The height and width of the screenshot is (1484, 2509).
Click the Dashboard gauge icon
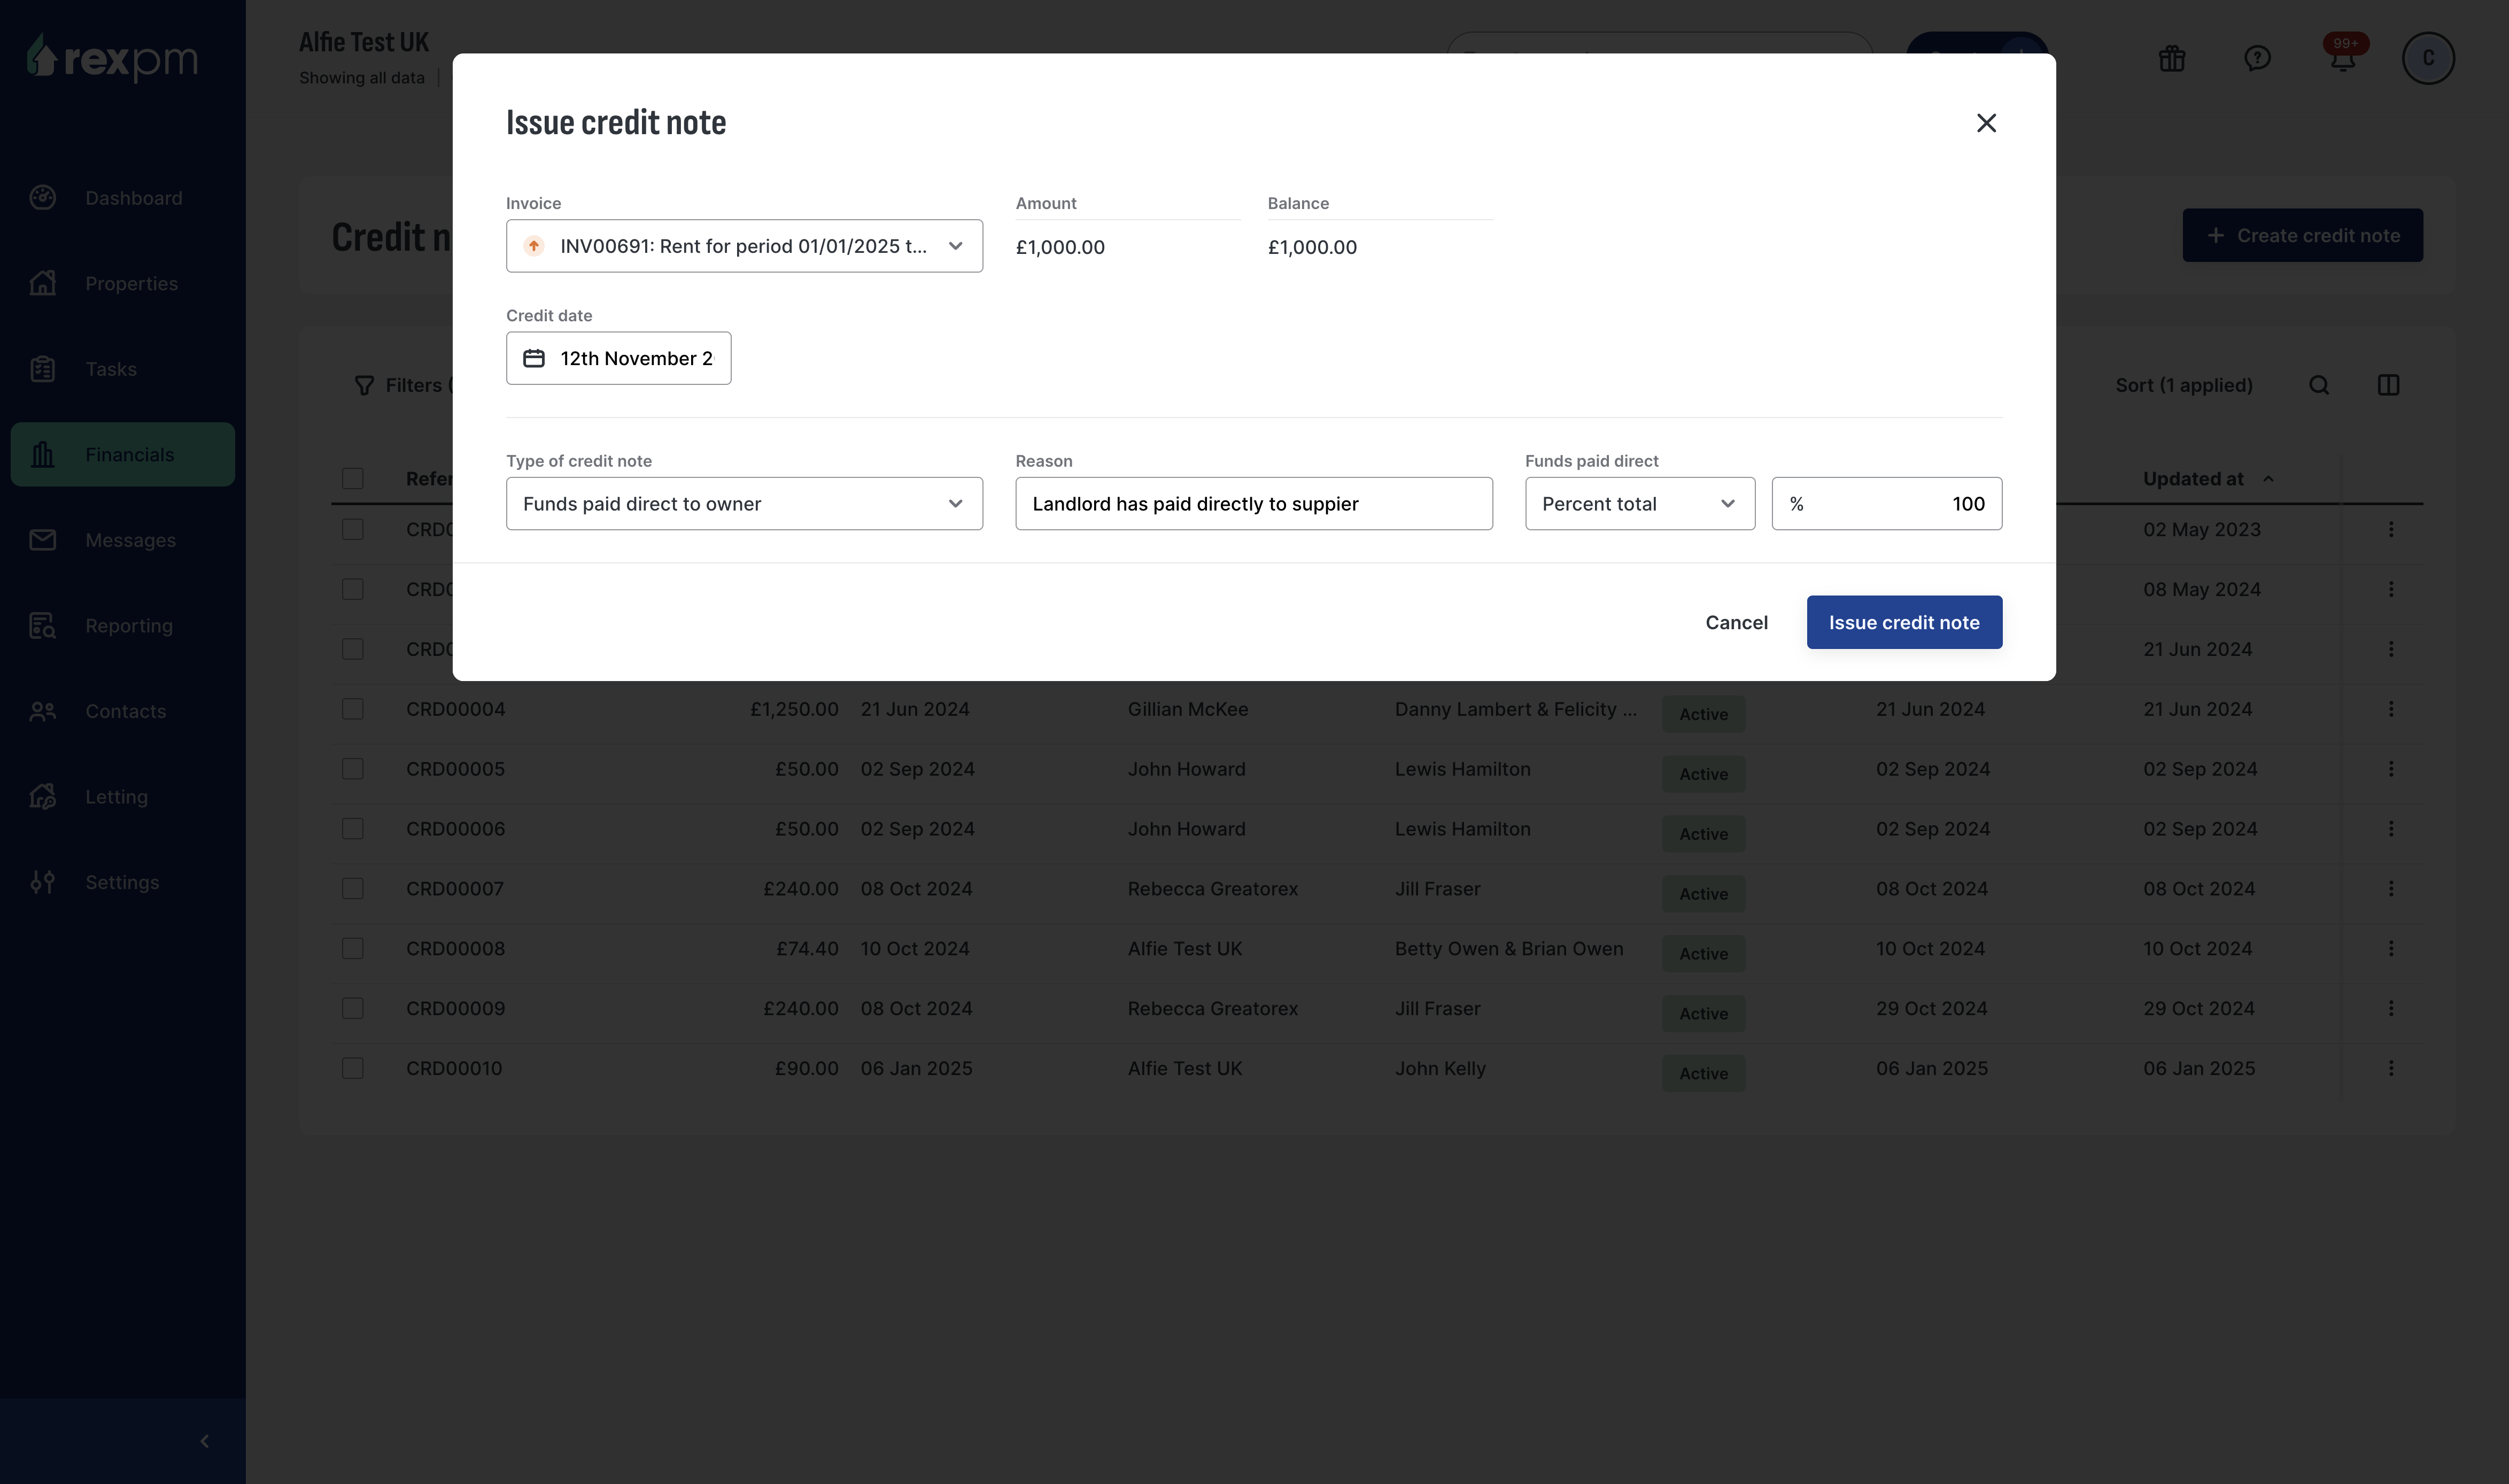(x=42, y=198)
